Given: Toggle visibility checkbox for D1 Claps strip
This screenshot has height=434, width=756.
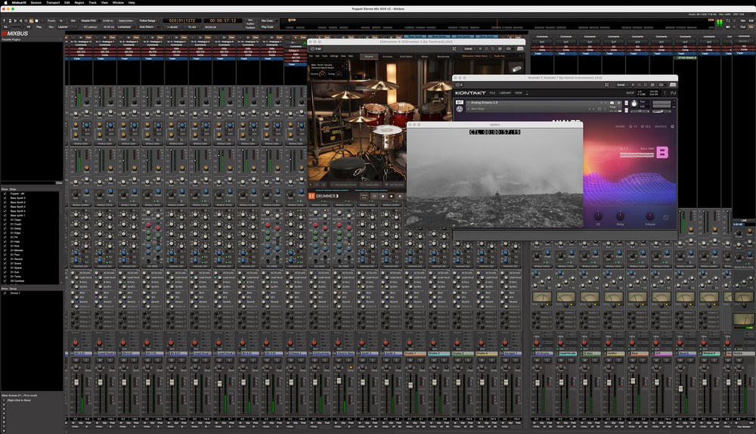Looking at the screenshot, I should point(5,220).
